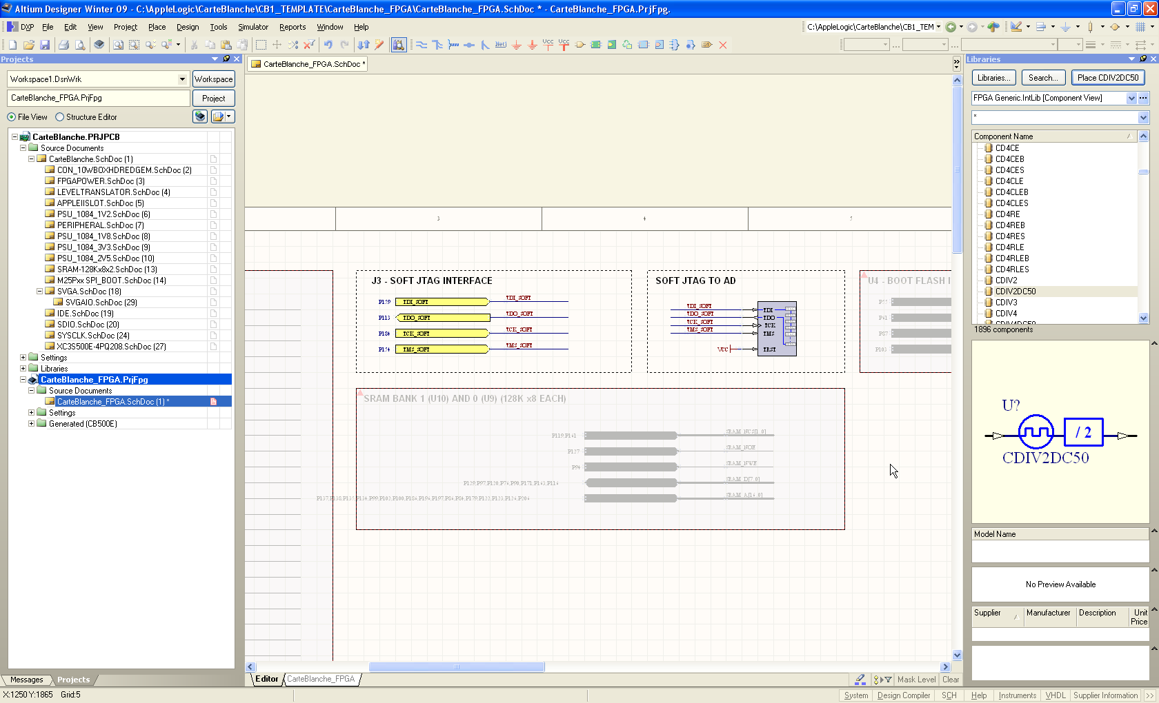The image size is (1159, 703).
Task: Print the document using the printer icon
Action: tap(63, 45)
